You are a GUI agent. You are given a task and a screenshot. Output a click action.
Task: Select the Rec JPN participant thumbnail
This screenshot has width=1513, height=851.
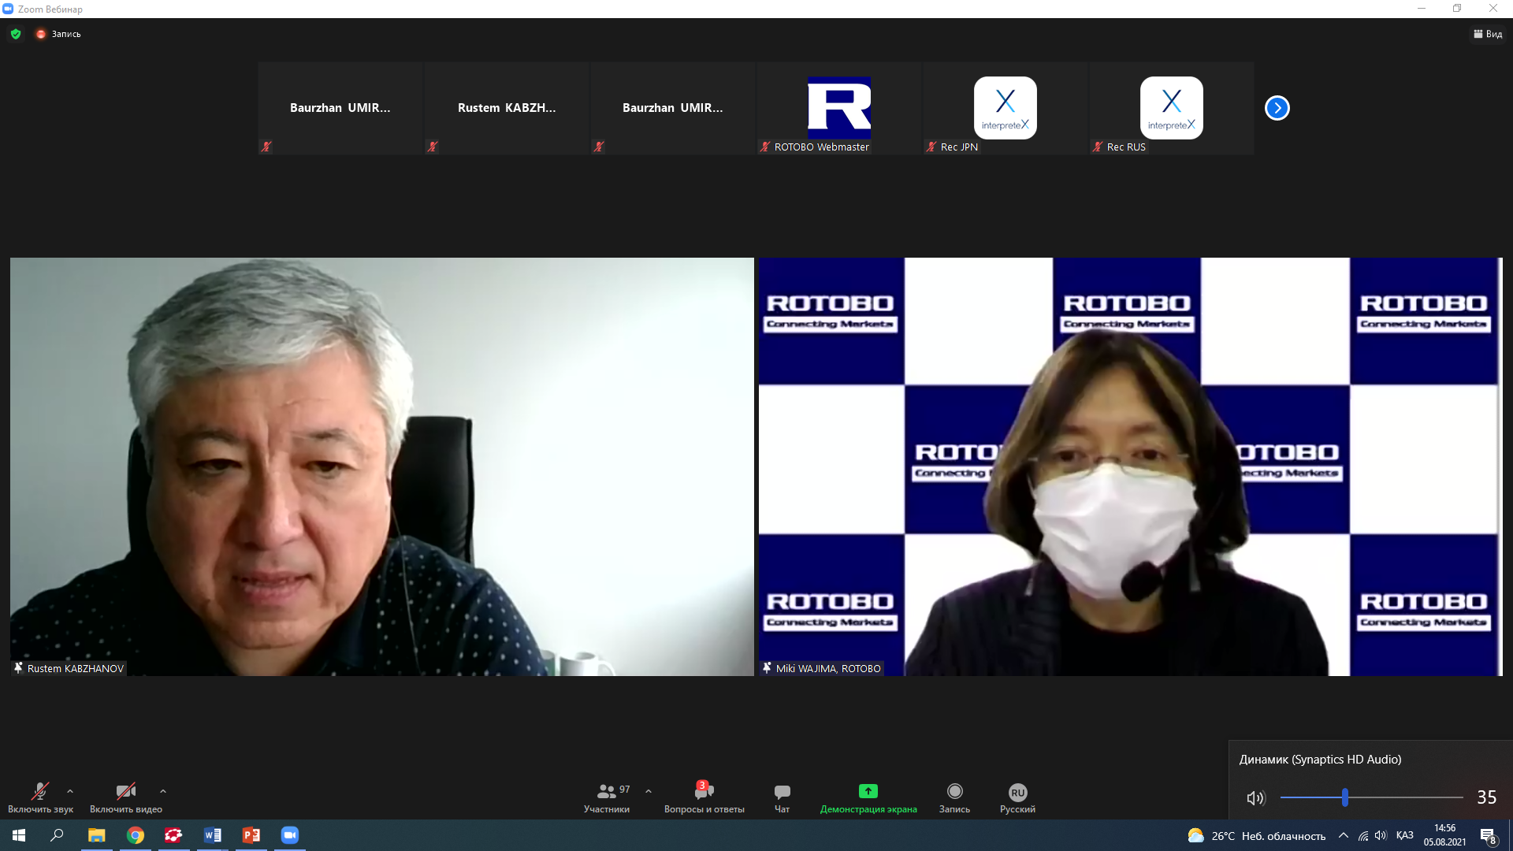point(1005,108)
